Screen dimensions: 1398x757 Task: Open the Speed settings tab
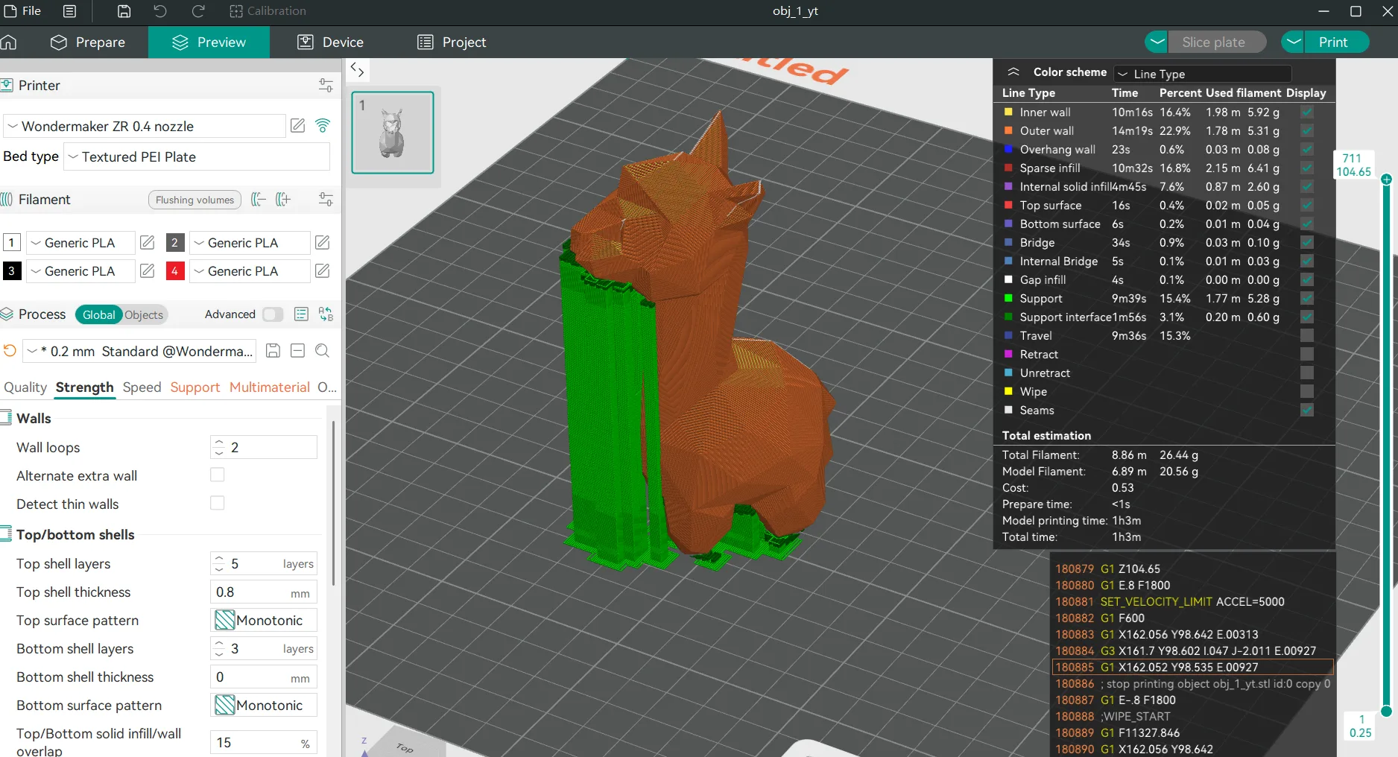142,387
